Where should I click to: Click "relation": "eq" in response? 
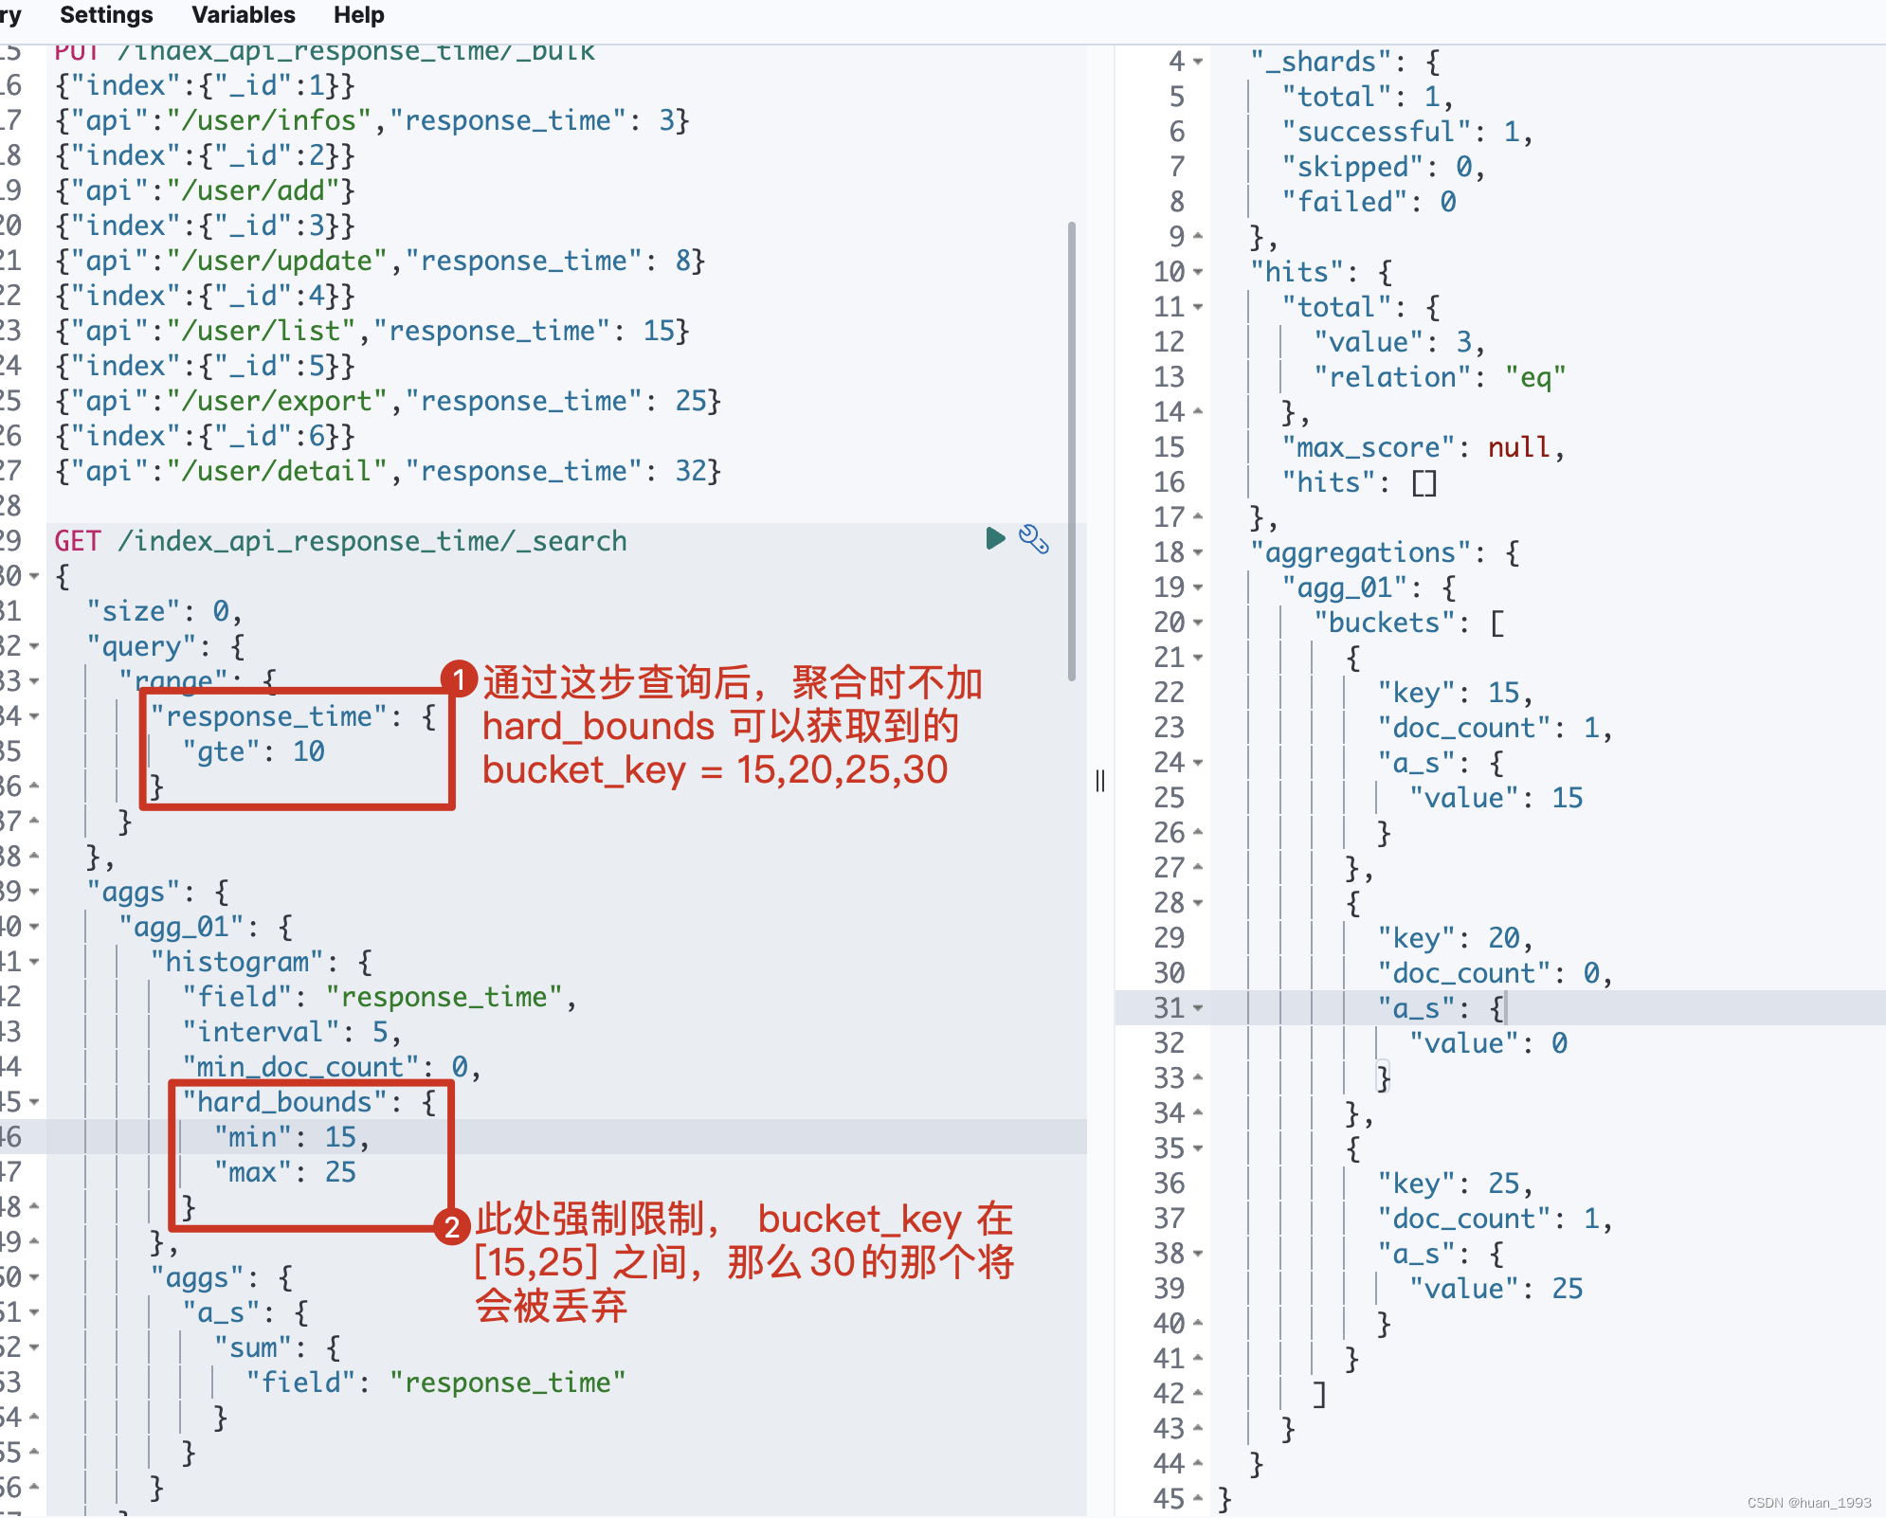[x=1440, y=377]
